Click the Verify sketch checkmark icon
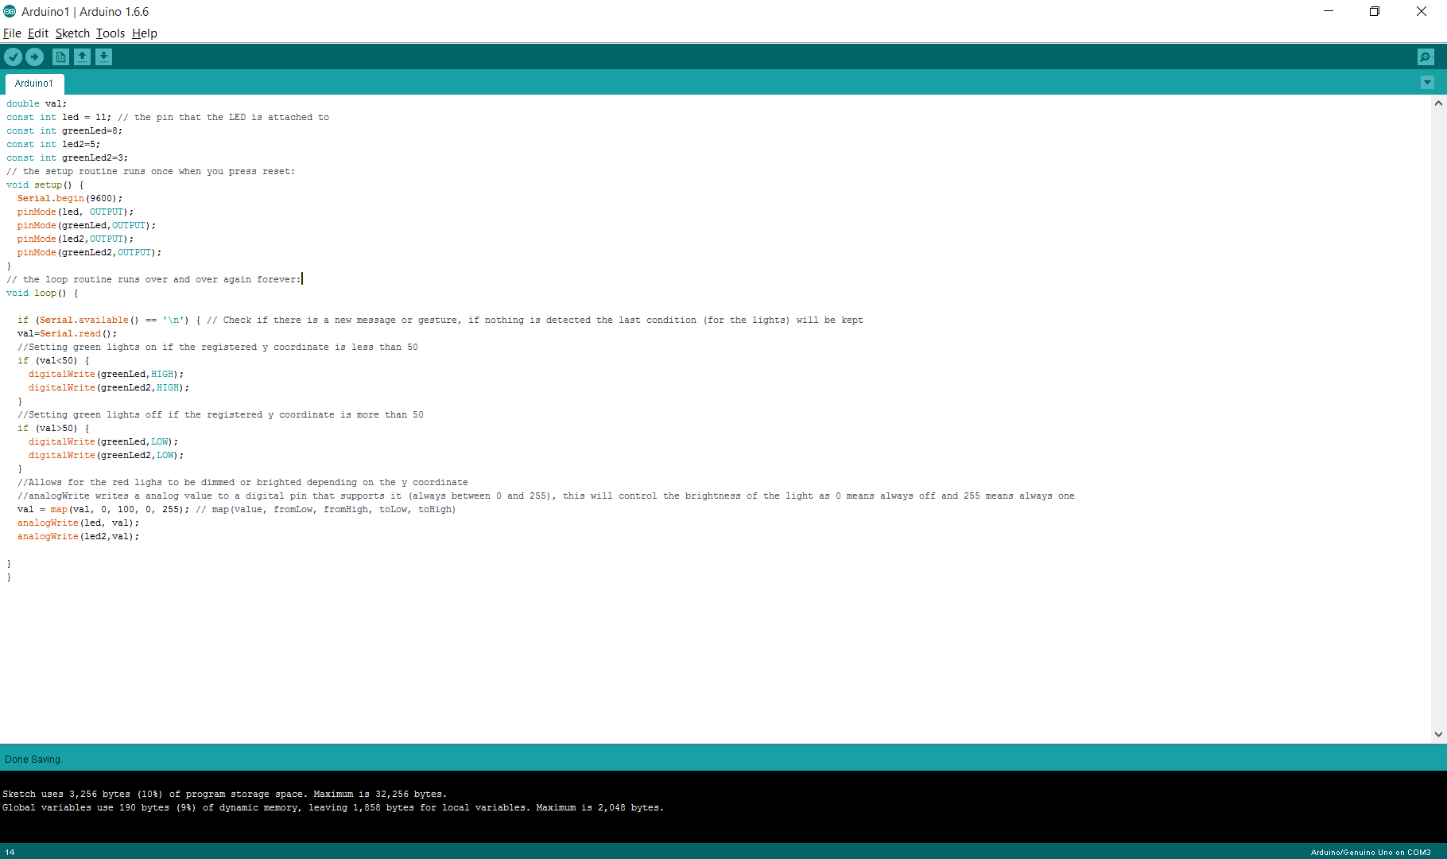This screenshot has width=1447, height=859. (13, 56)
